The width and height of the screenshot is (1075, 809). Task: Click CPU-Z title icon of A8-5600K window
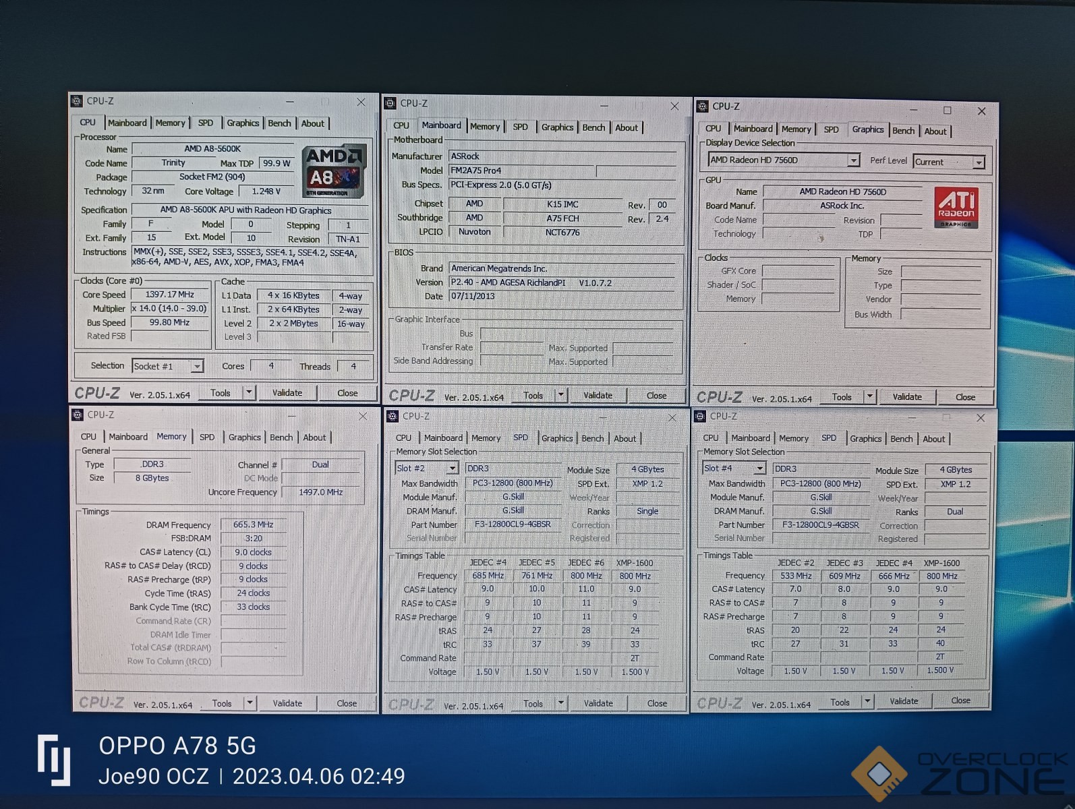tap(77, 101)
